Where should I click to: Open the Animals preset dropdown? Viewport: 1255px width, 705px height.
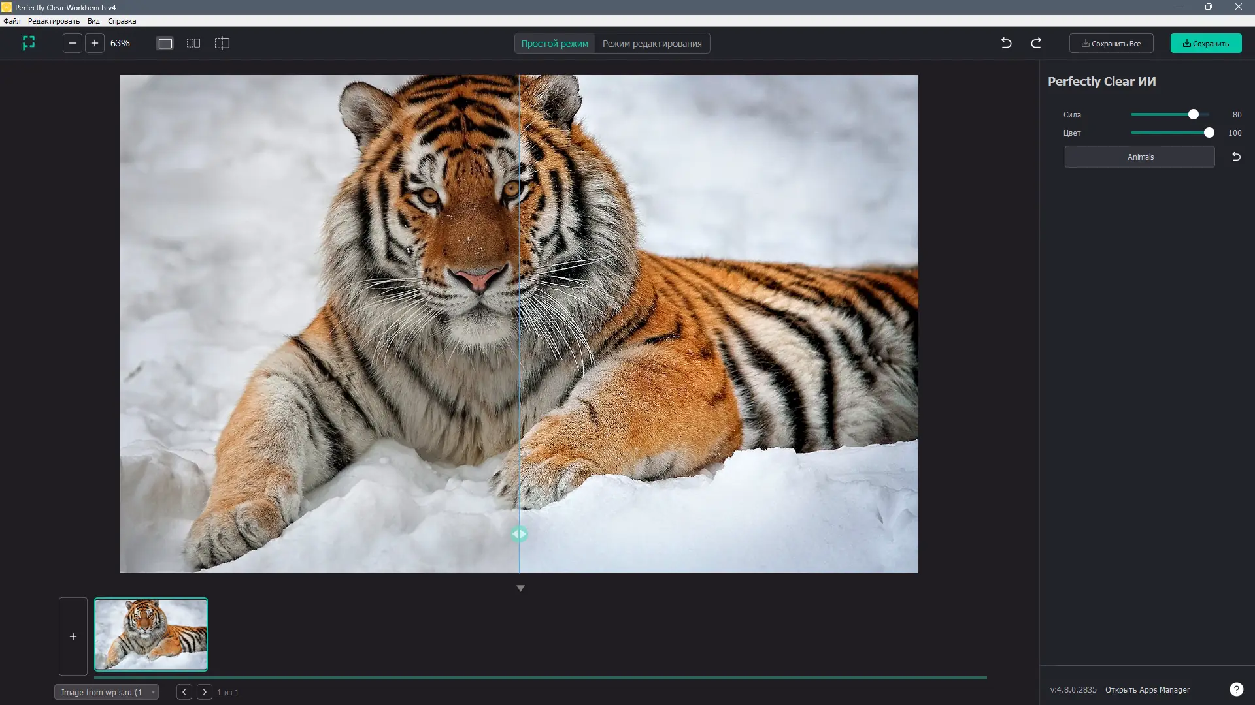[1139, 157]
